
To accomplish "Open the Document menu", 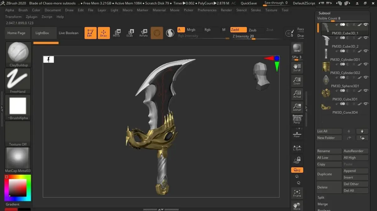I will click(53, 10).
